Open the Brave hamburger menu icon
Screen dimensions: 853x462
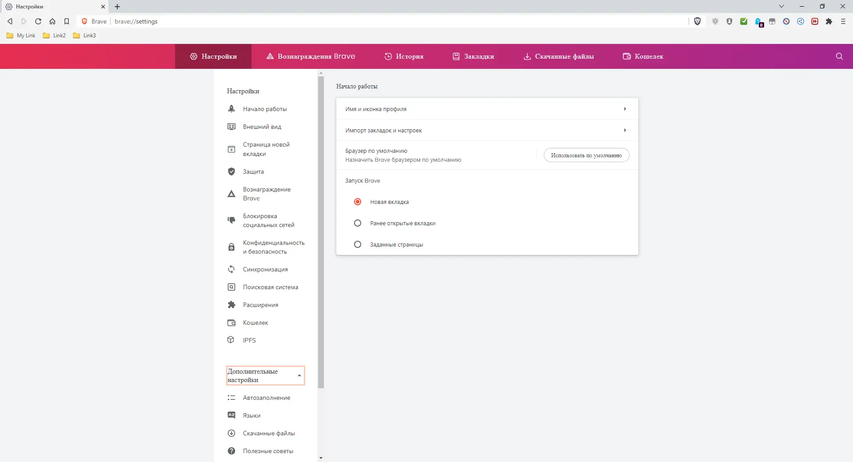point(843,21)
